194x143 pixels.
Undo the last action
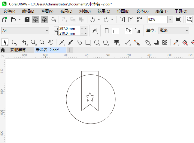click(x=93, y=20)
